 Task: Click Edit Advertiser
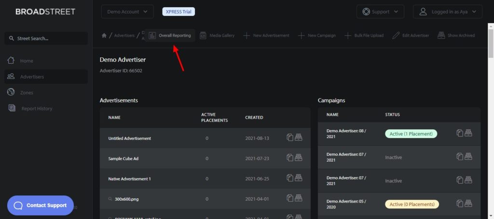click(x=411, y=36)
